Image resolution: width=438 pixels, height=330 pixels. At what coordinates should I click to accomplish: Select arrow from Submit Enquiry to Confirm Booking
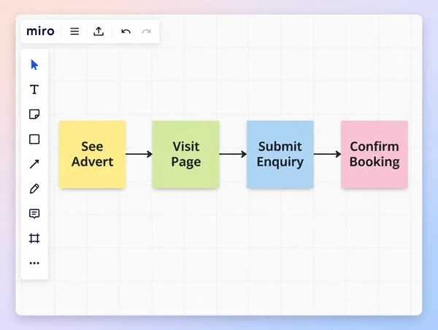[x=327, y=154]
